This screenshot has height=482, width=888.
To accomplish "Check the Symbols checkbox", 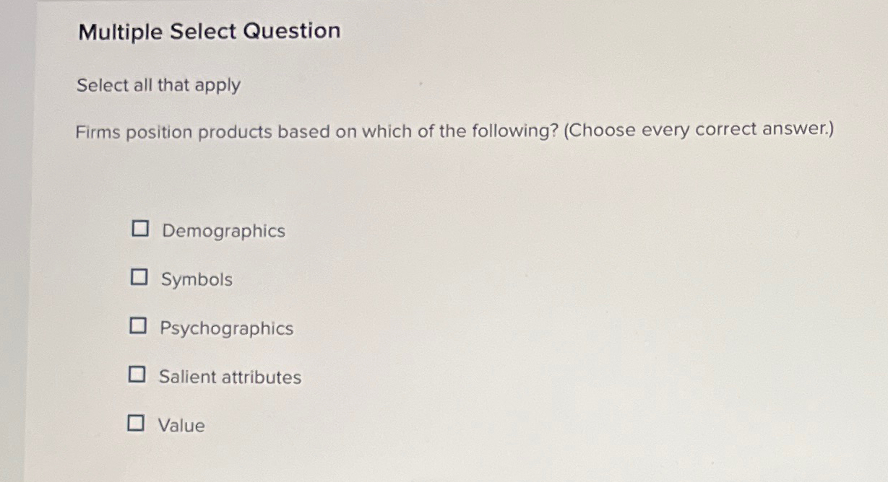I will pos(139,278).
